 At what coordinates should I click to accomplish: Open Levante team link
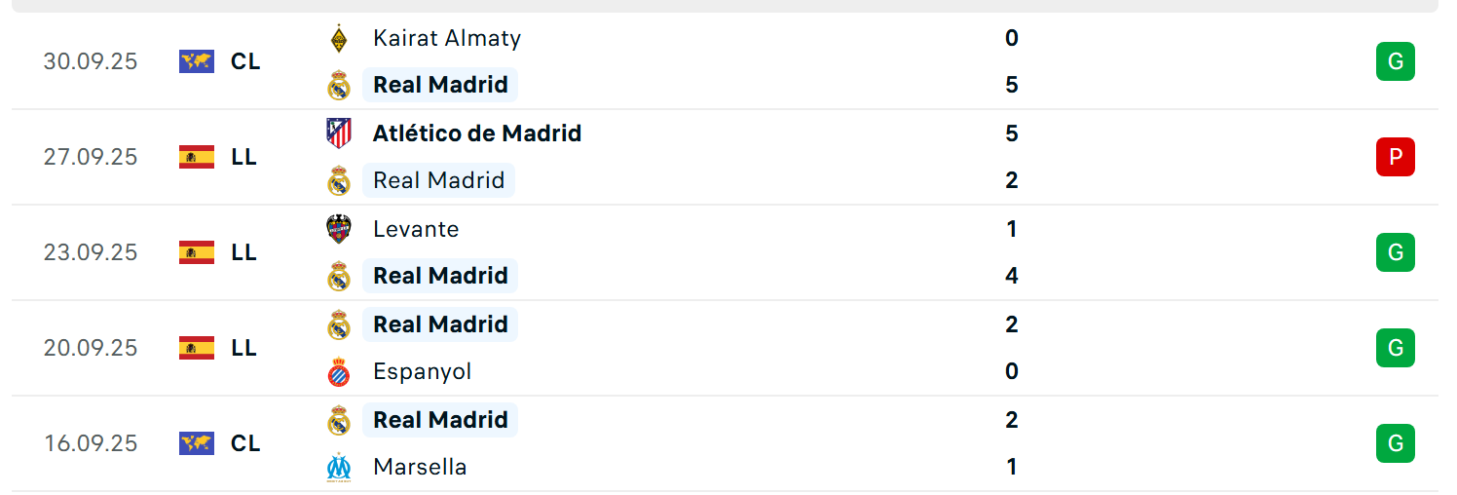coord(416,229)
